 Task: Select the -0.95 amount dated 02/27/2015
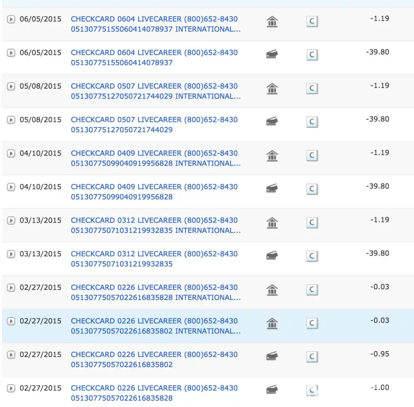pos(380,354)
